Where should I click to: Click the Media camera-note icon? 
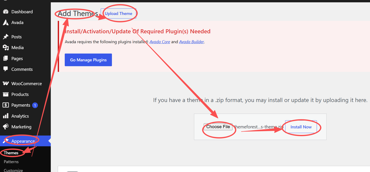point(6,48)
